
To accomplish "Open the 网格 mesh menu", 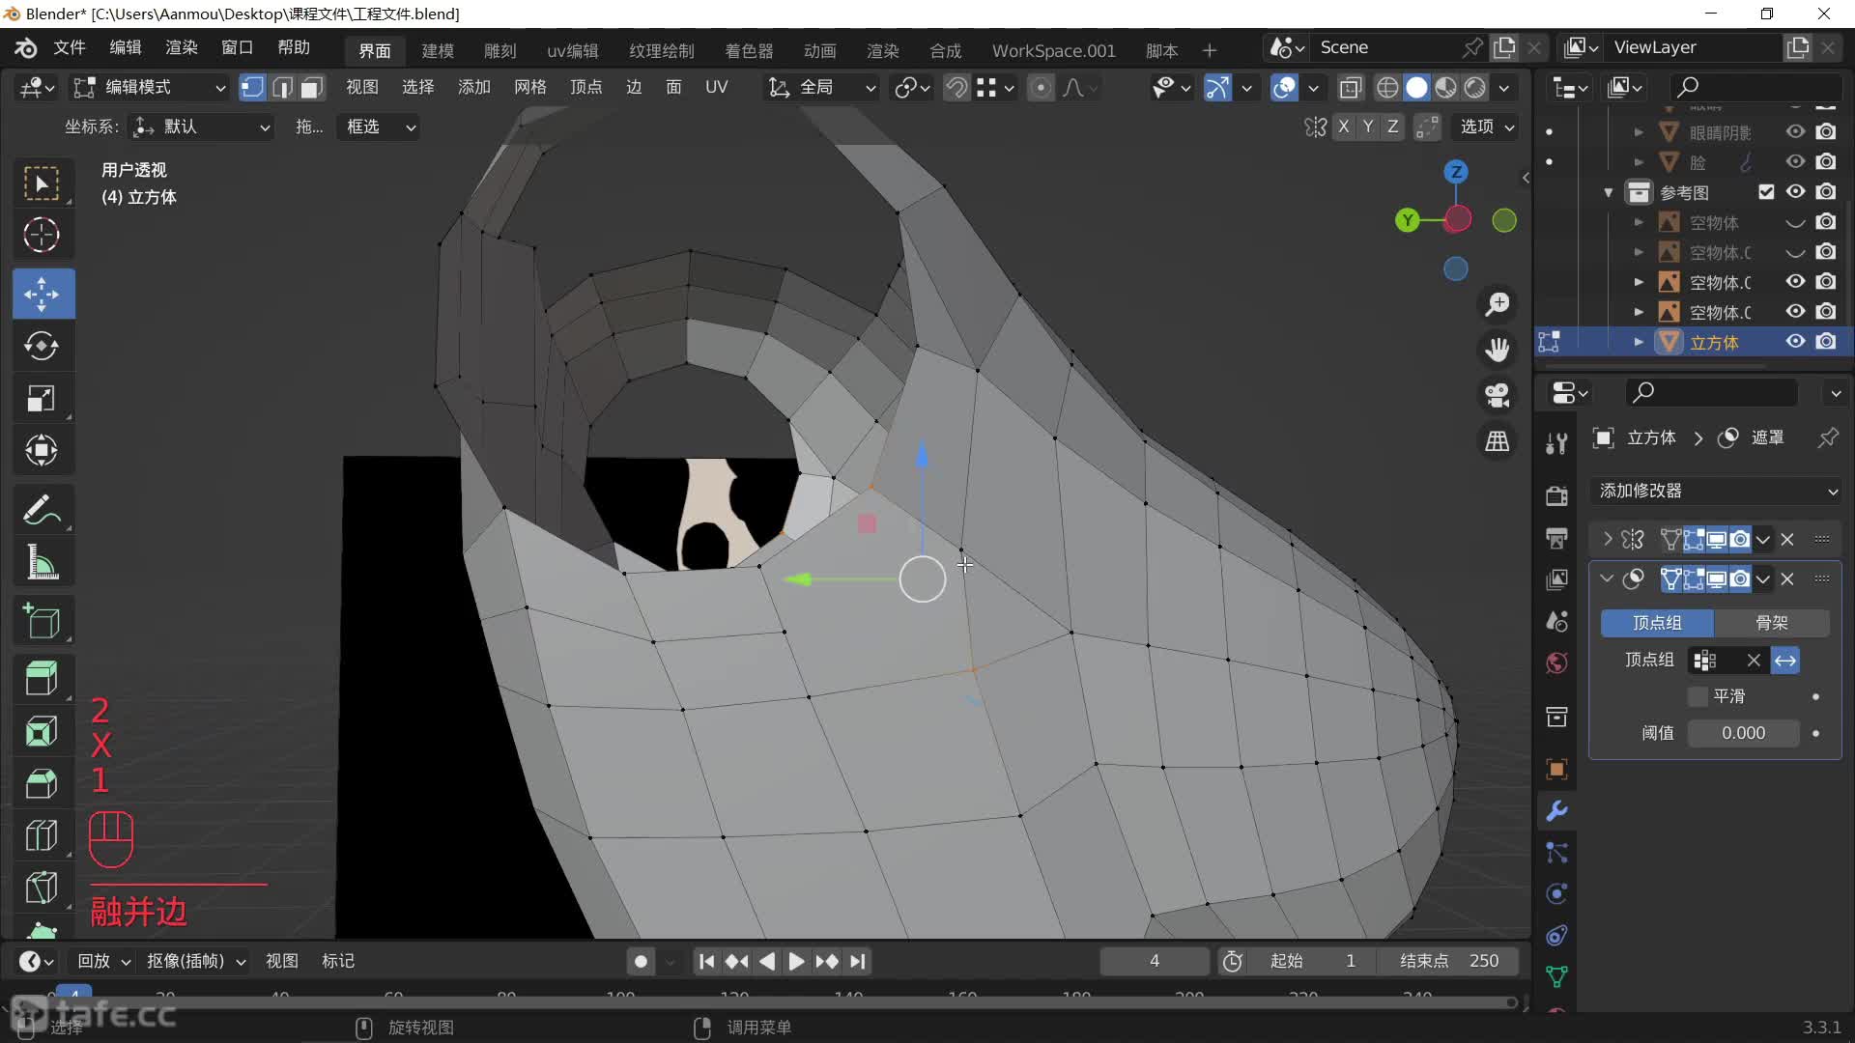I will (530, 88).
